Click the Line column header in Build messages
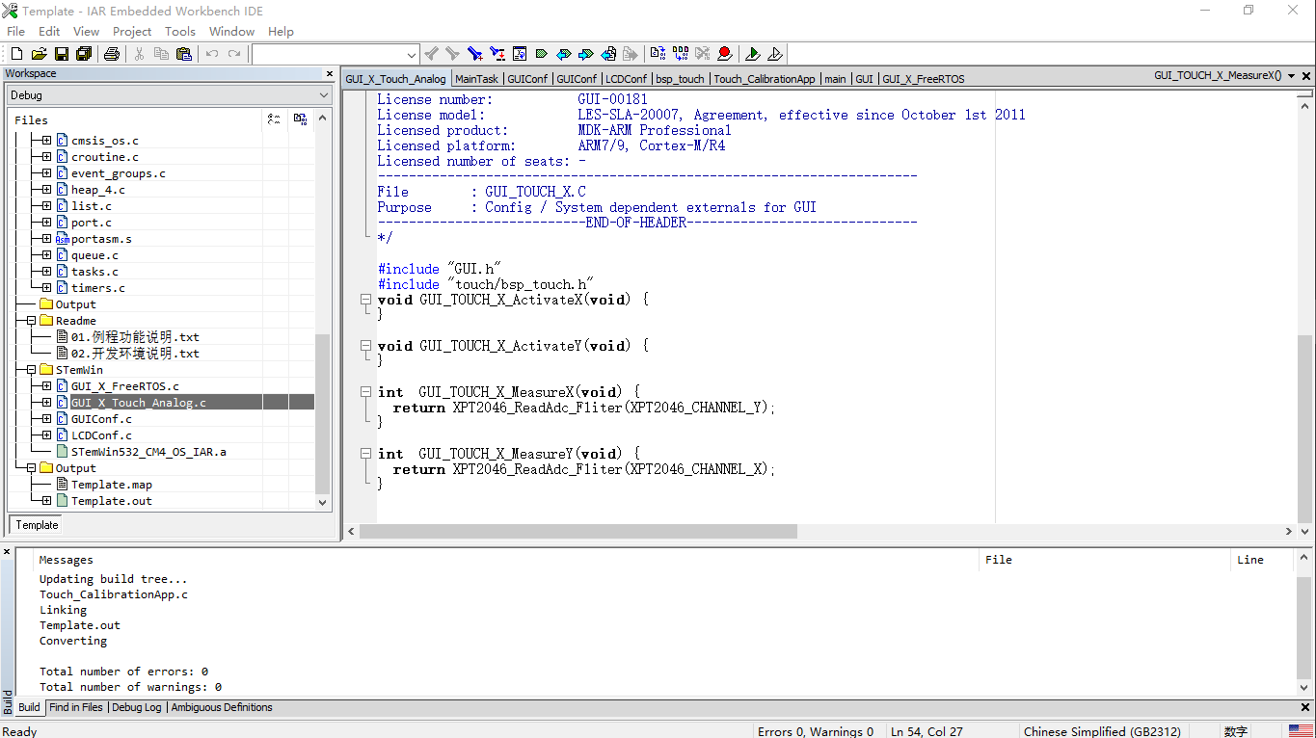 coord(1249,560)
